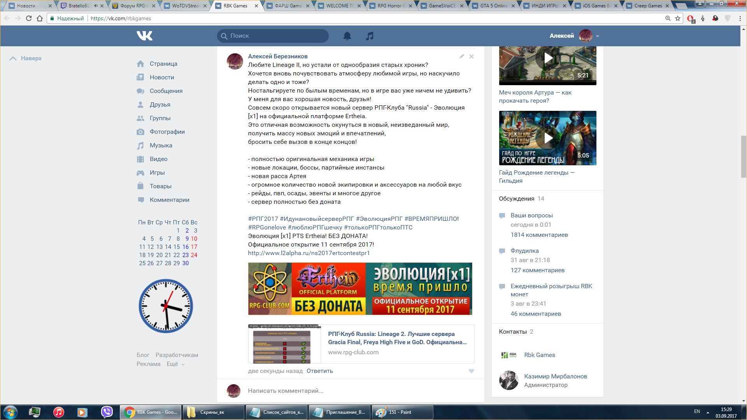Click the Товары bag icon

tap(140, 186)
